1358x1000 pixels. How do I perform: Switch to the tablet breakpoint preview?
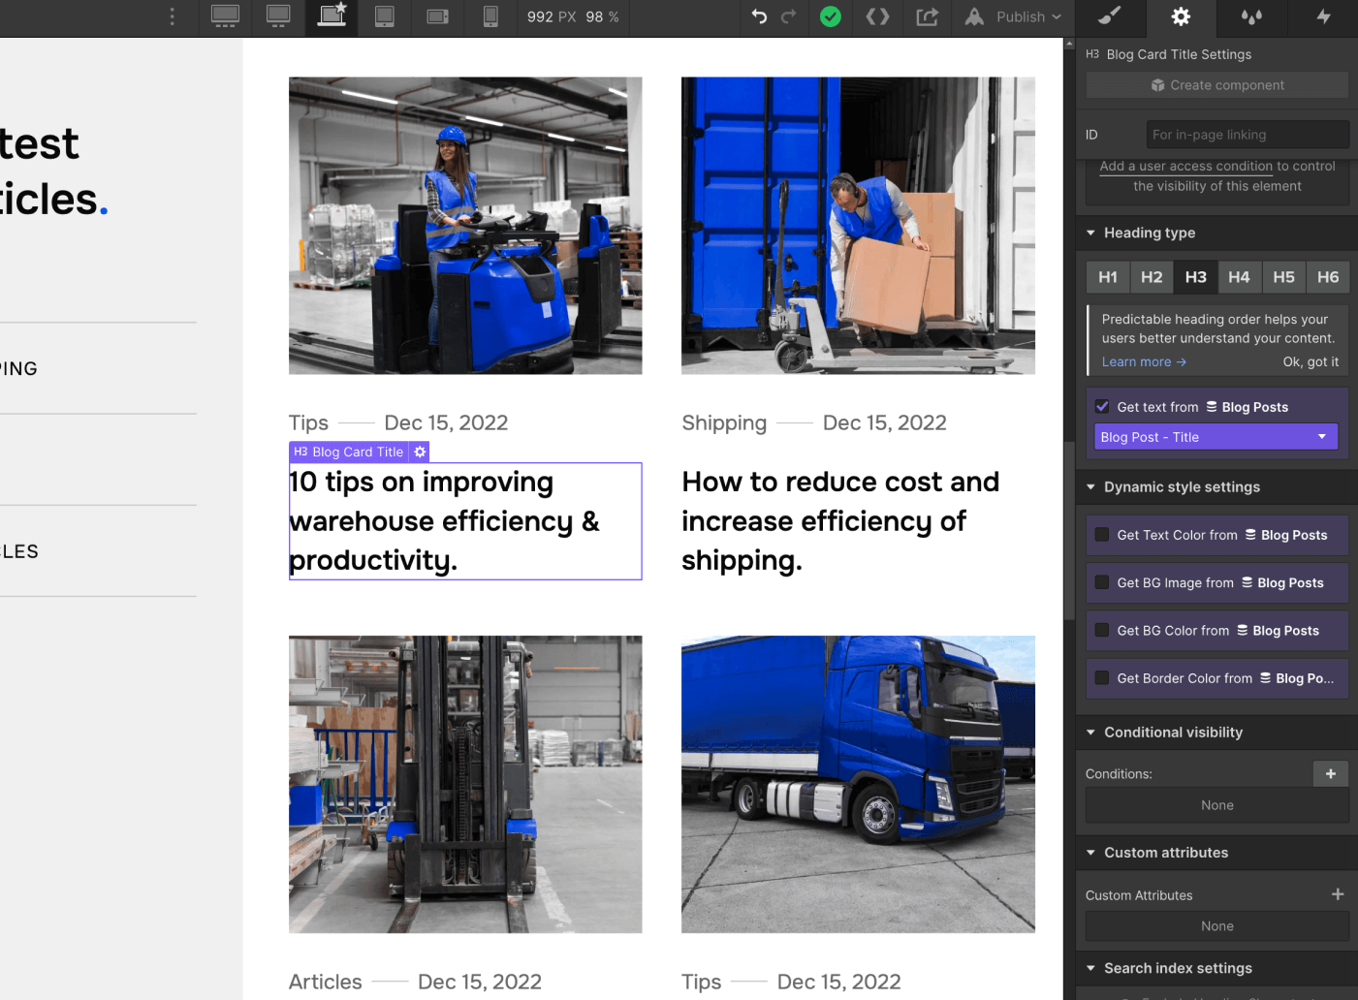coord(385,16)
